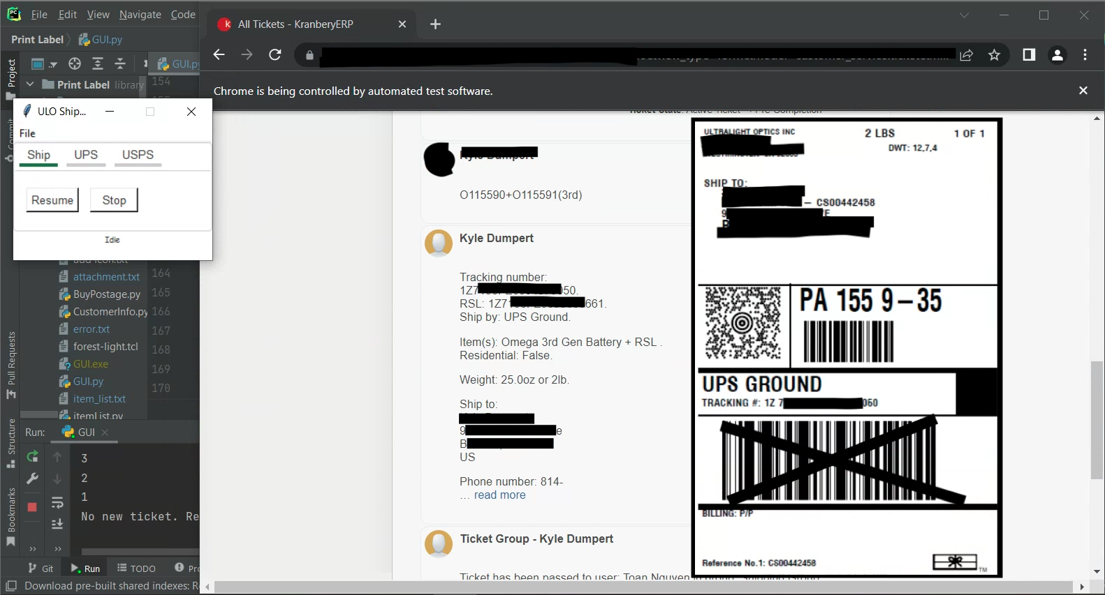Open the Navigate menu in PyCharm
This screenshot has height=595, width=1105.
[140, 15]
